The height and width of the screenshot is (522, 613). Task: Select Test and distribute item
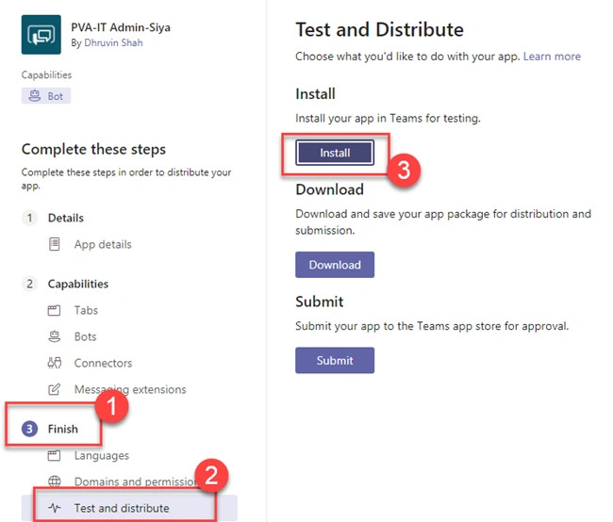(x=129, y=508)
